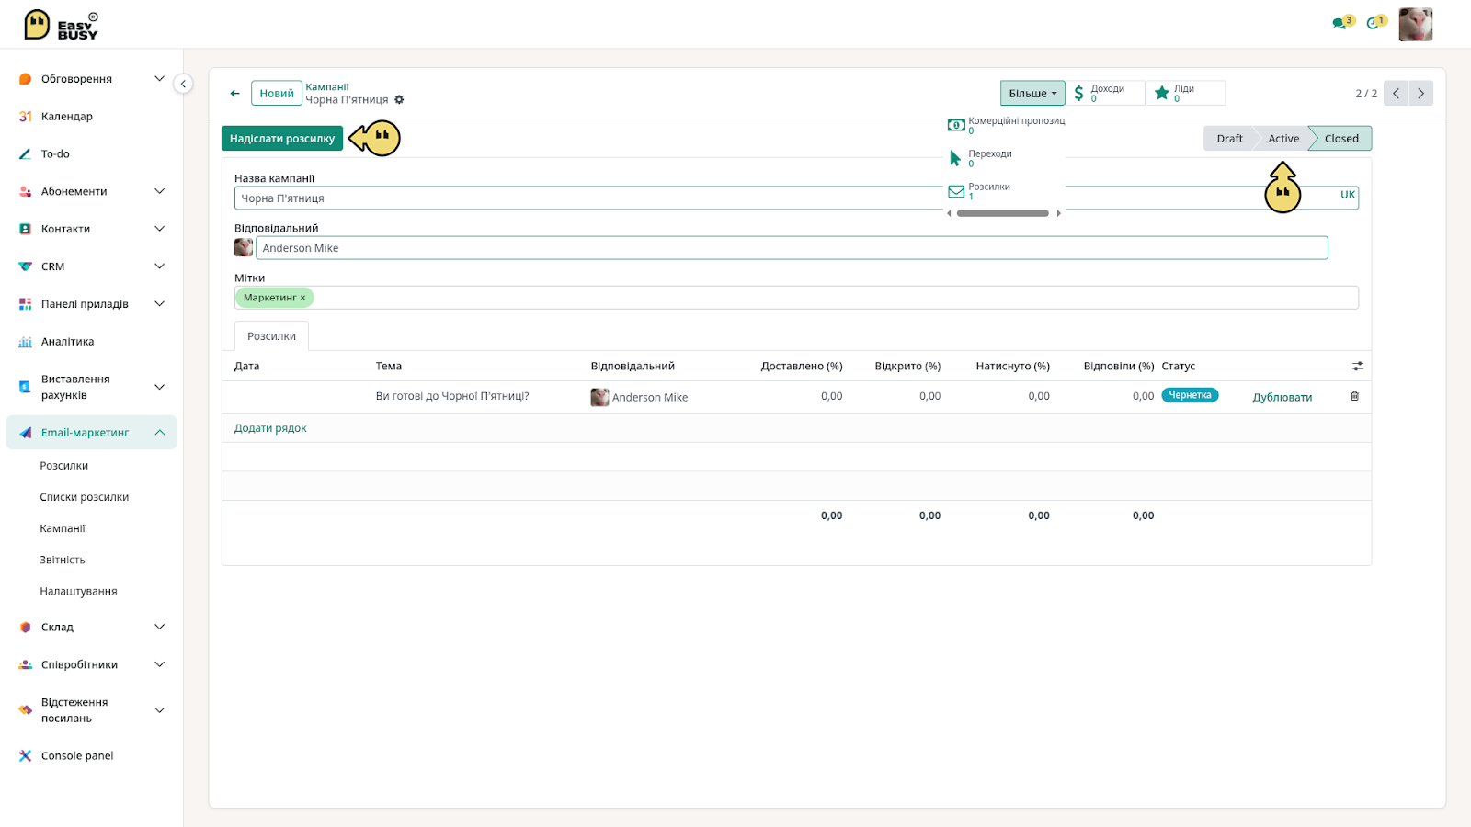Image resolution: width=1471 pixels, height=827 pixels.
Task: Set status to Closed
Action: (x=1341, y=139)
